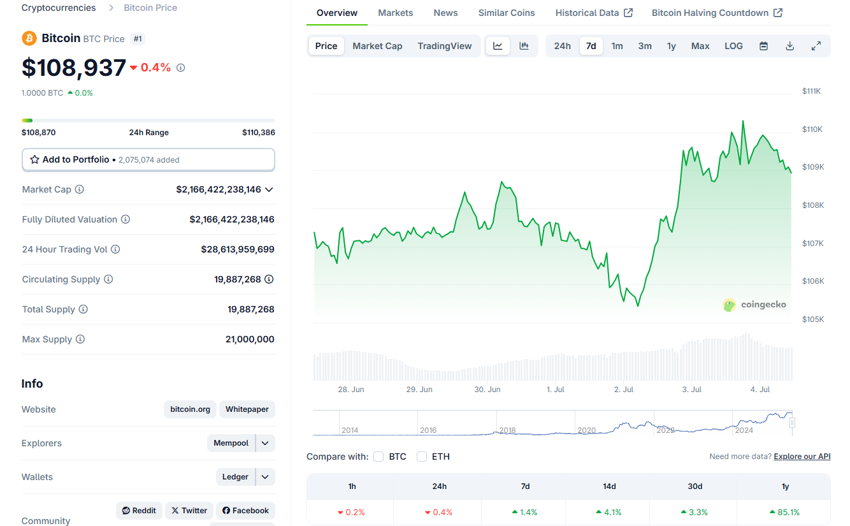Select the Price chart mode
Viewport: 850px width, 526px height.
(x=326, y=46)
